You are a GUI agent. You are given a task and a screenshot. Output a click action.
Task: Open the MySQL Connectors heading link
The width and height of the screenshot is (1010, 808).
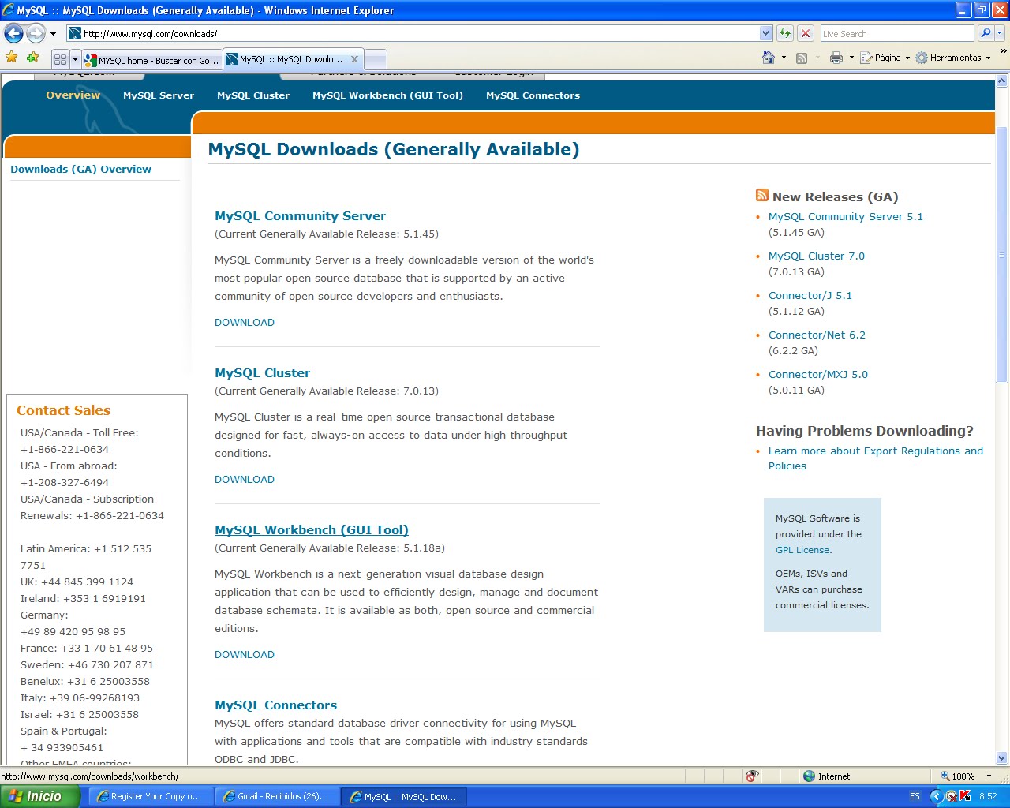275,705
